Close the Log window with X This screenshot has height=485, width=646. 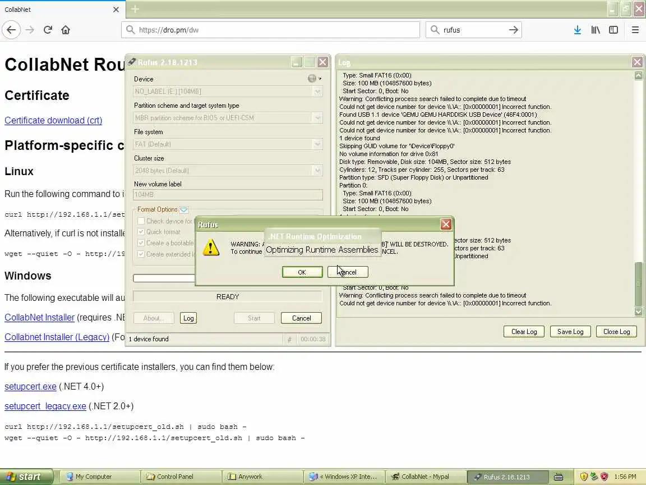click(x=637, y=62)
